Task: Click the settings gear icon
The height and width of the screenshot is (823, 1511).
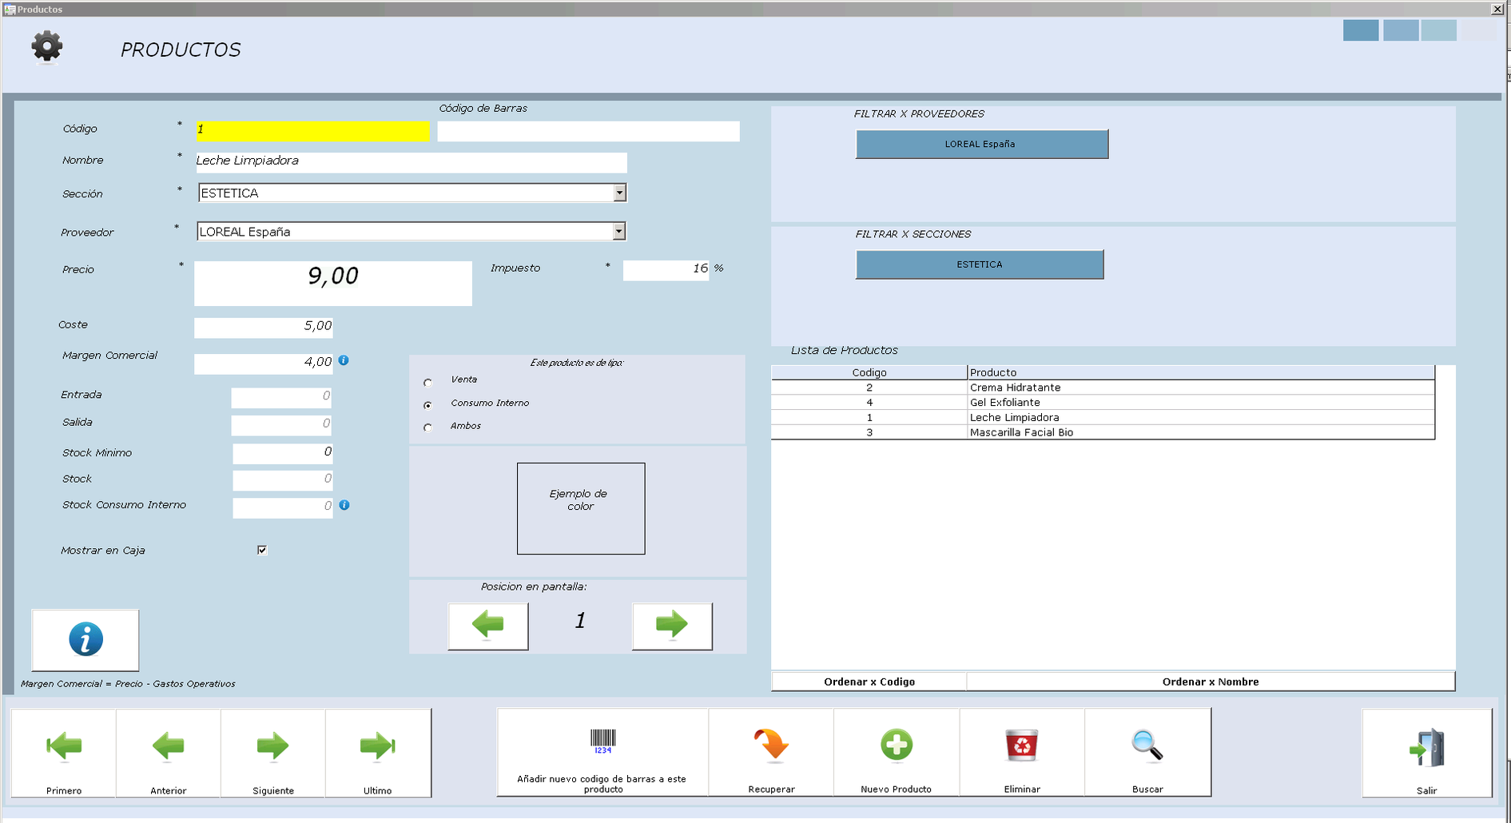Action: click(47, 46)
